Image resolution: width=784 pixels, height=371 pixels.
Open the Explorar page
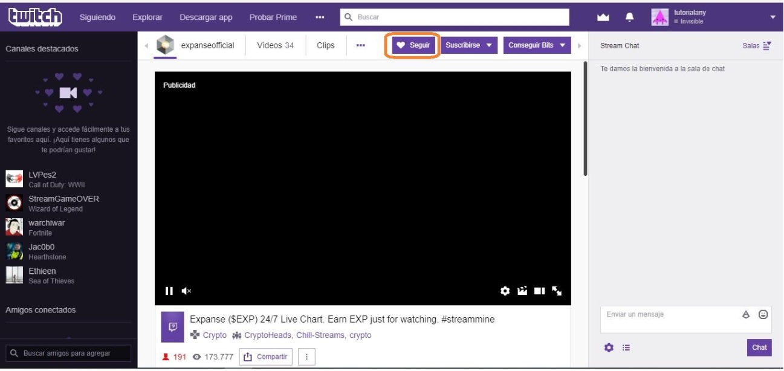click(x=147, y=17)
